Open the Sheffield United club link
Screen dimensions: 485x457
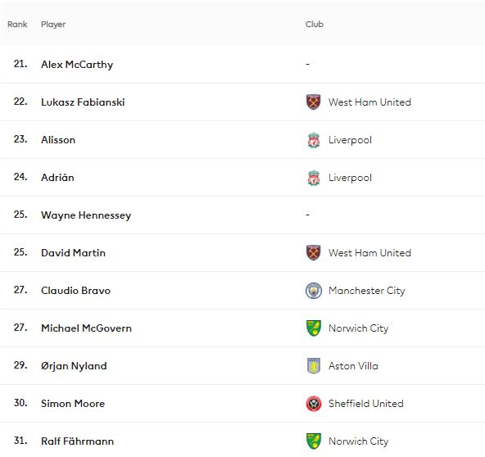366,404
